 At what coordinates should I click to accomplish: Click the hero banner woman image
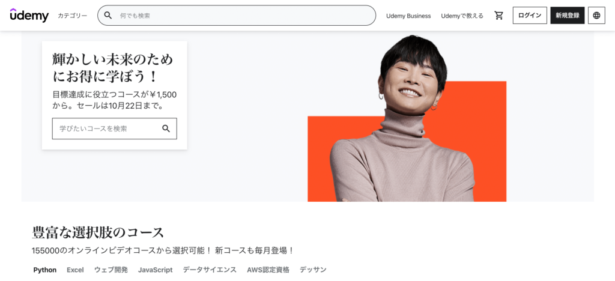(407, 118)
